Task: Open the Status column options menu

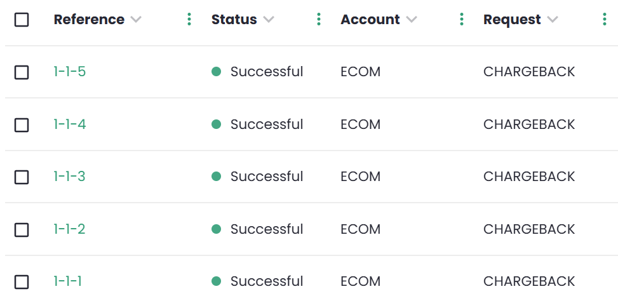Action: (x=319, y=20)
